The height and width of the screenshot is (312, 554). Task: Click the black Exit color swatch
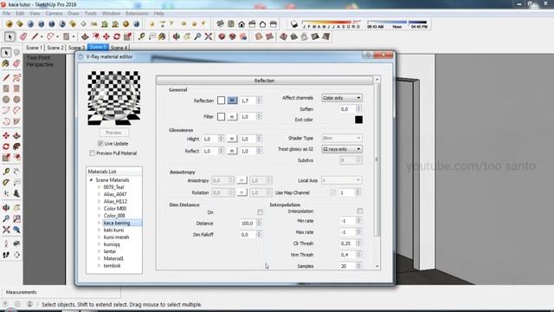point(358,120)
